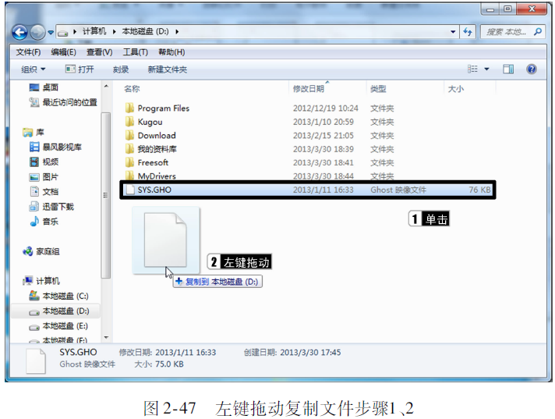
Task: Click the Ghost 映像文件 type cell
Action: pos(398,190)
